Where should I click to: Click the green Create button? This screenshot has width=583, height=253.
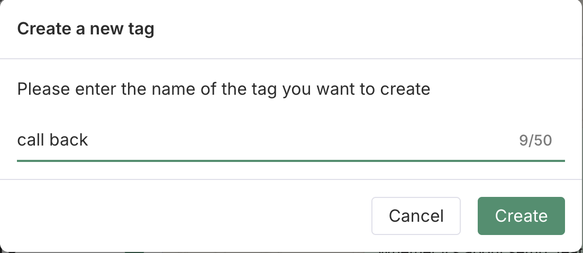(521, 216)
